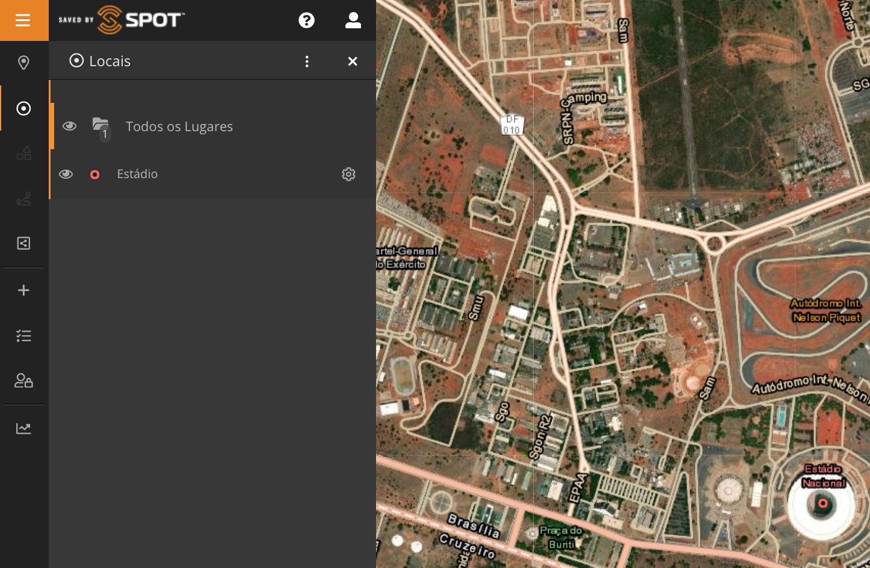Open the Locais three-dot options menu
Image resolution: width=870 pixels, height=568 pixels.
[x=307, y=61]
